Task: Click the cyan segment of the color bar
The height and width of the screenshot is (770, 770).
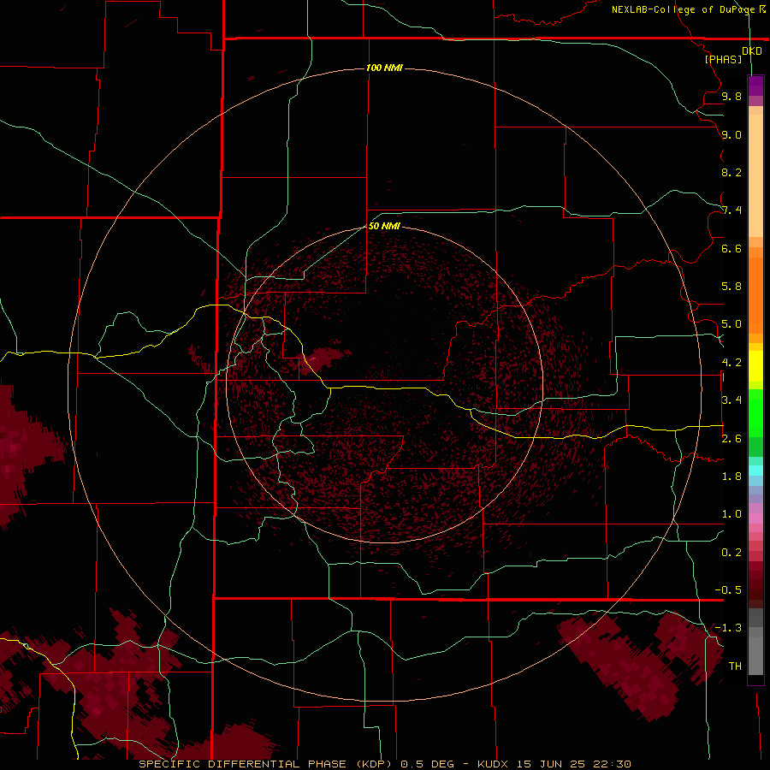Action: [755, 471]
